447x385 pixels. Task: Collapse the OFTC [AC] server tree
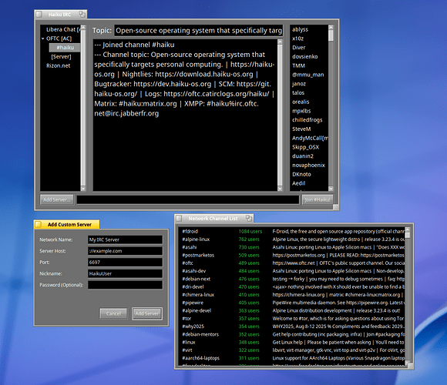pyautogui.click(x=42, y=38)
